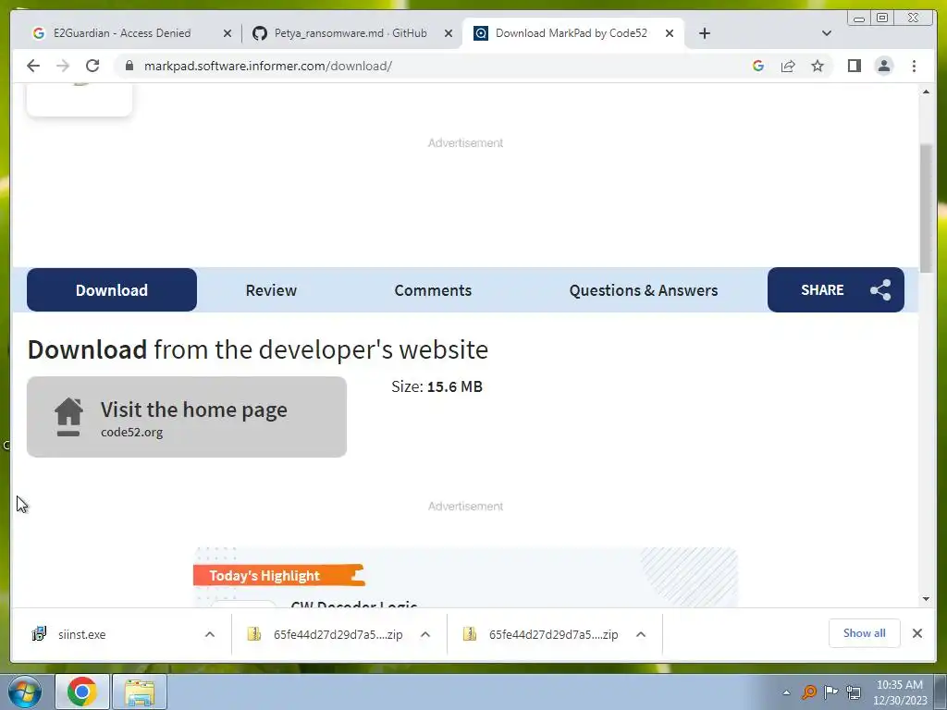Select the Download section tab
Viewport: 947px width, 710px height.
[112, 289]
